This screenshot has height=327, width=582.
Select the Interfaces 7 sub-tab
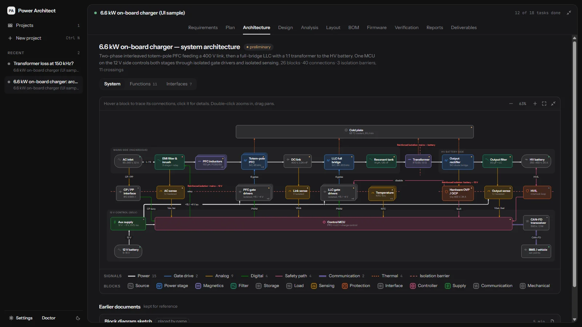(x=179, y=84)
